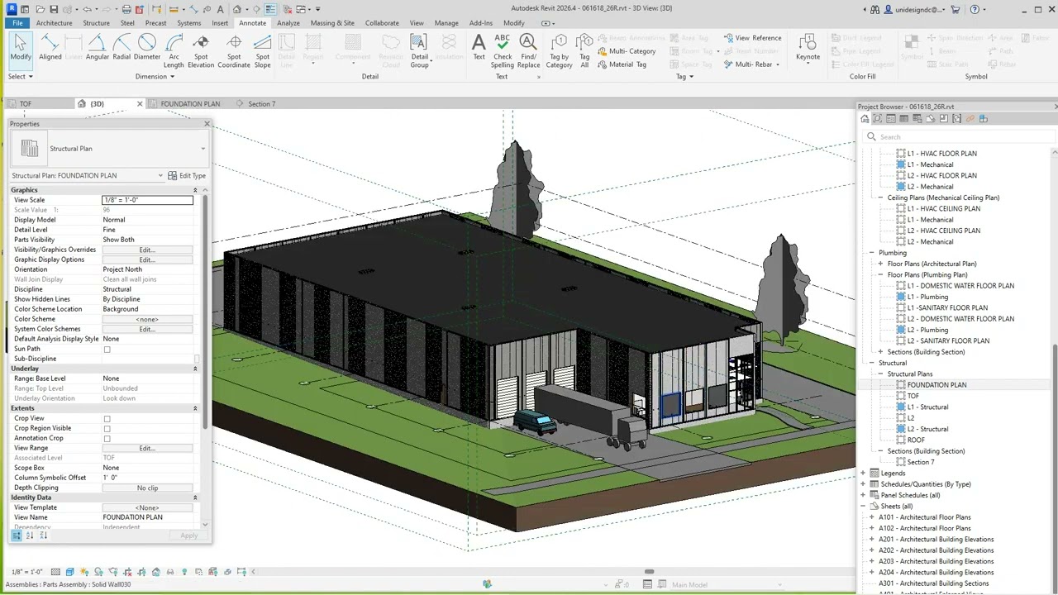Image resolution: width=1058 pixels, height=595 pixels.
Task: Click the Multi-Category tag tool
Action: pos(626,51)
